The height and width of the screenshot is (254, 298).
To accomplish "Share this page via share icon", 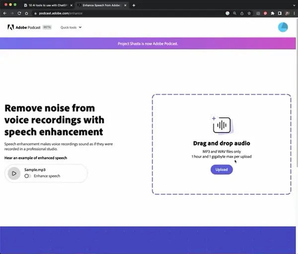I will (x=242, y=13).
